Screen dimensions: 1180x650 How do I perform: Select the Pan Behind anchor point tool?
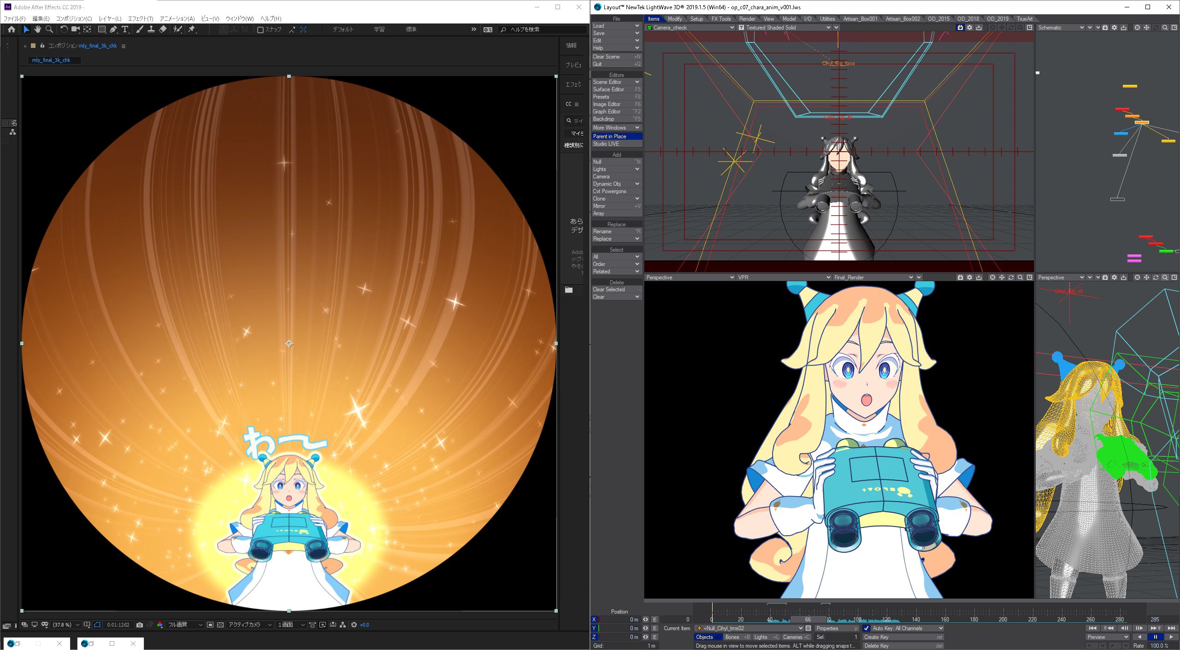pos(87,30)
